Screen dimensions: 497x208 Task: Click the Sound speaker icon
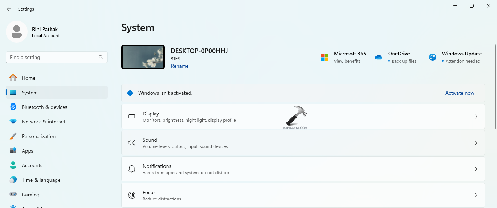[x=132, y=143]
